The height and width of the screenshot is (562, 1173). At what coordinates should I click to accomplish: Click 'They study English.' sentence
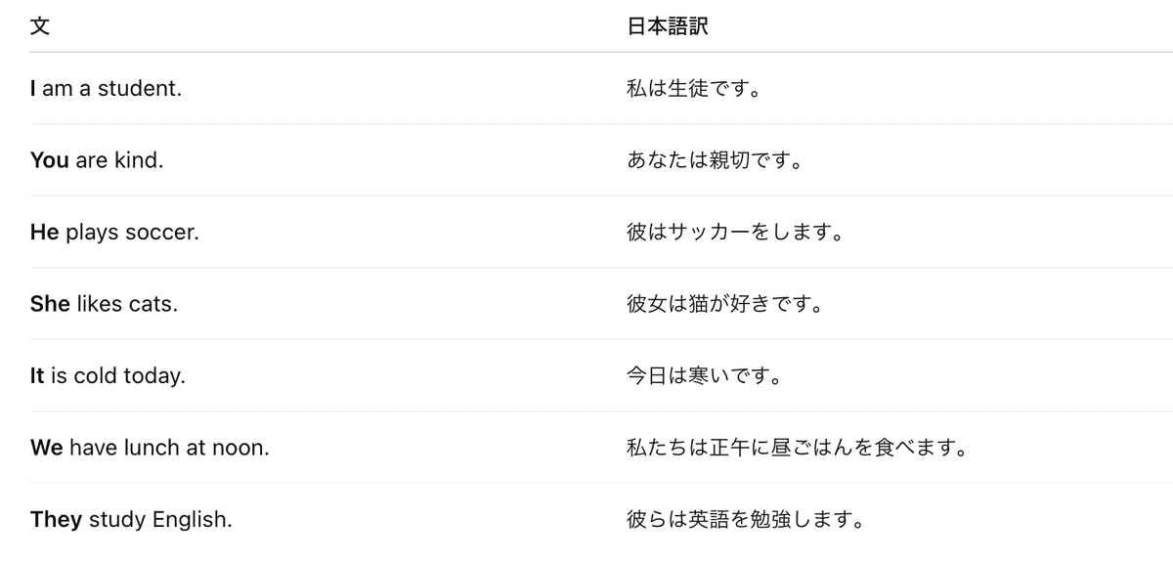pos(131,519)
